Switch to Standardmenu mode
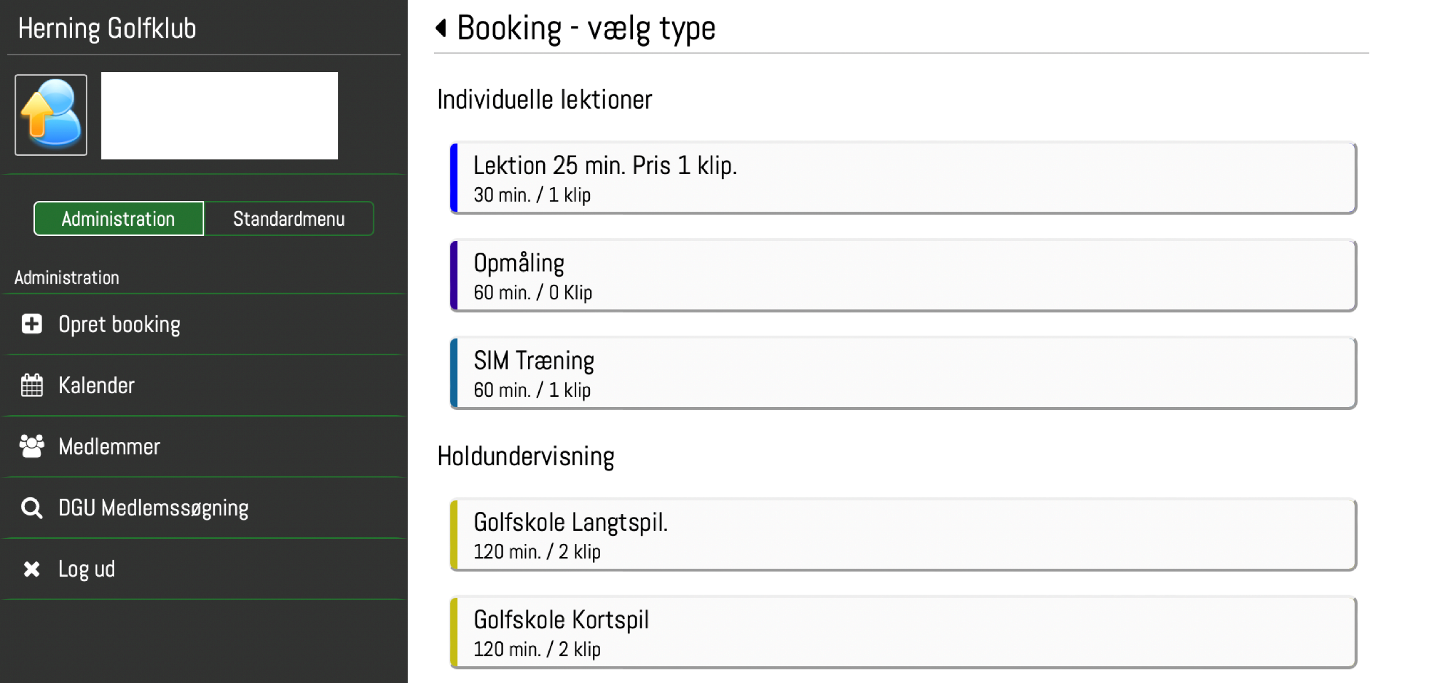The image size is (1439, 683). coord(289,218)
